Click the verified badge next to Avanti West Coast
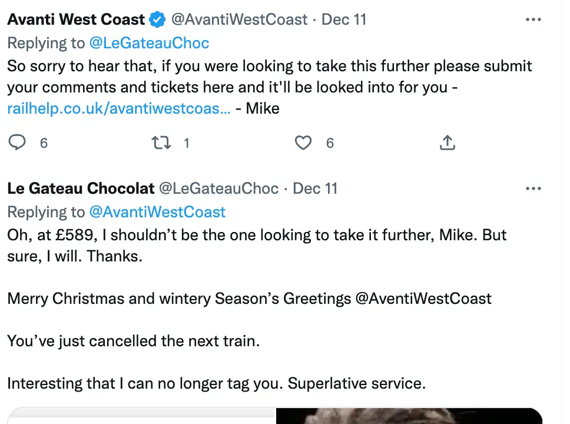This screenshot has height=424, width=570. tap(157, 19)
